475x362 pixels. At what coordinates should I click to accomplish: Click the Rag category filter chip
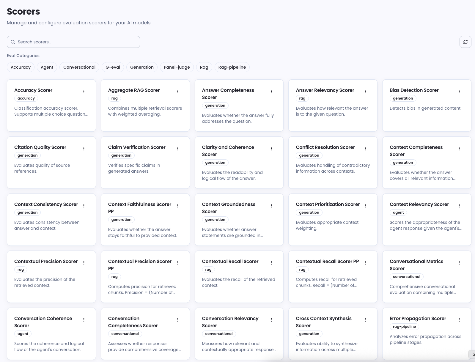[x=204, y=67]
